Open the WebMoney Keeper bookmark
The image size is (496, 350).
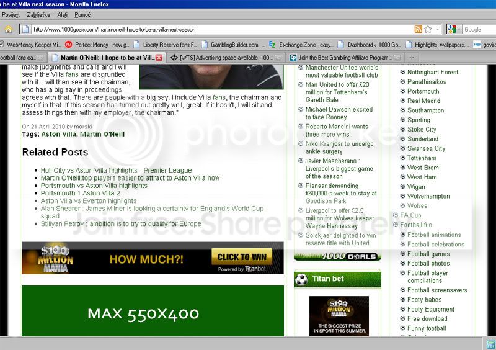pos(30,45)
